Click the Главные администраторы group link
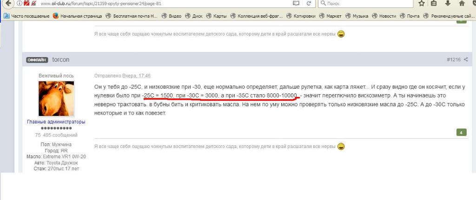 (56, 122)
